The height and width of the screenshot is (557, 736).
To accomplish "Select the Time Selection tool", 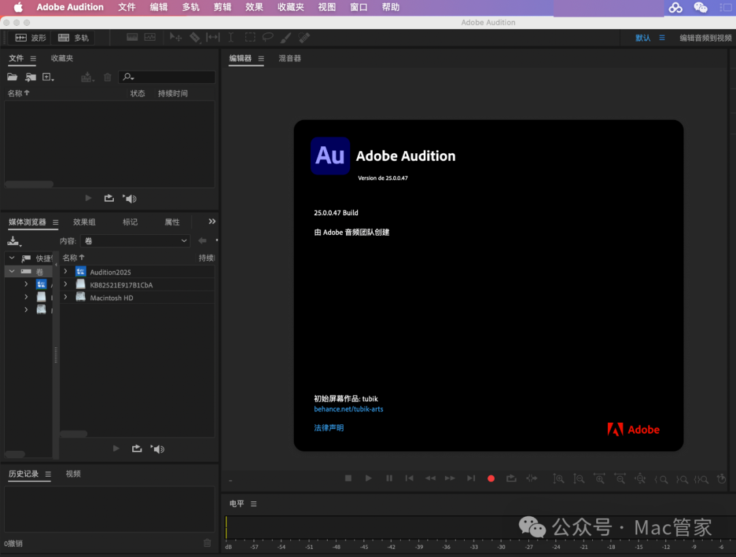I will point(231,37).
